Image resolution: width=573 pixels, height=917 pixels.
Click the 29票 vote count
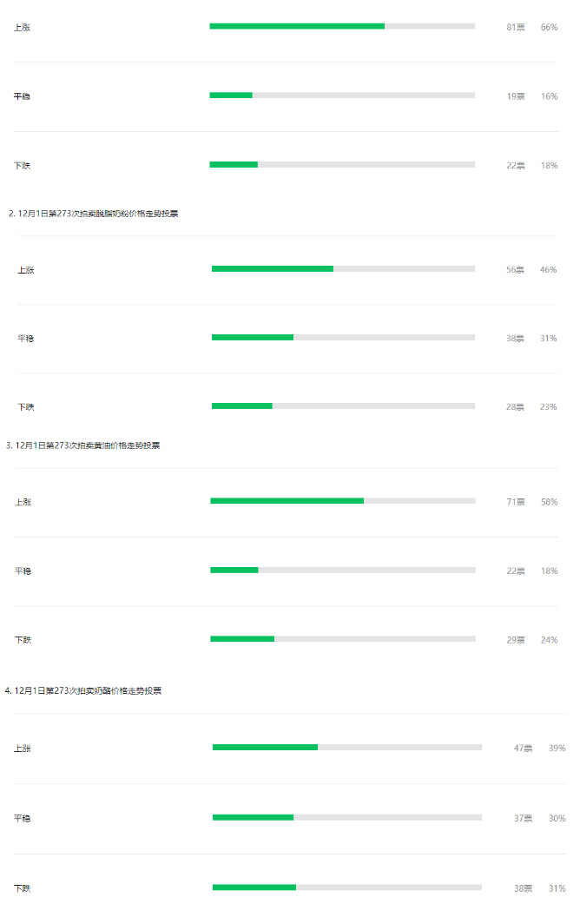point(516,640)
